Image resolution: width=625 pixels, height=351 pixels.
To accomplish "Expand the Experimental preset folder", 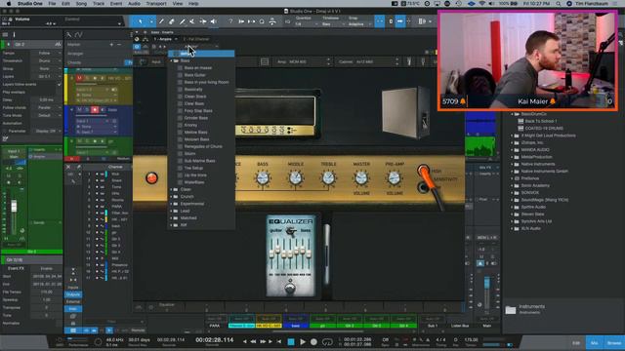I will pyautogui.click(x=172, y=204).
